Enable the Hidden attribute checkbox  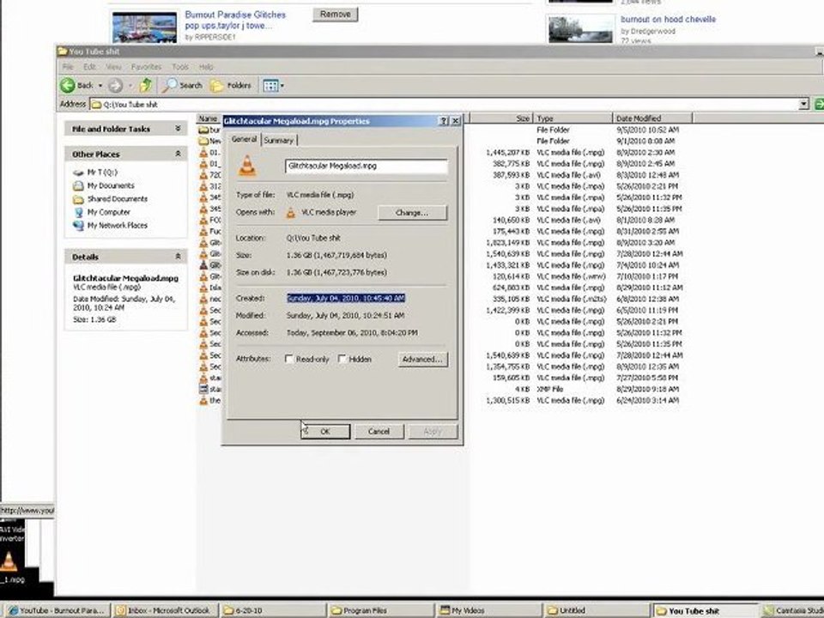click(342, 359)
